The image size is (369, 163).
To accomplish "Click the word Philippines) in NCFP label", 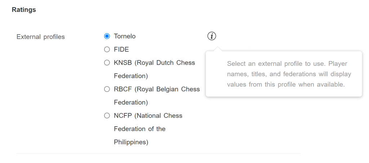I will (x=131, y=142).
